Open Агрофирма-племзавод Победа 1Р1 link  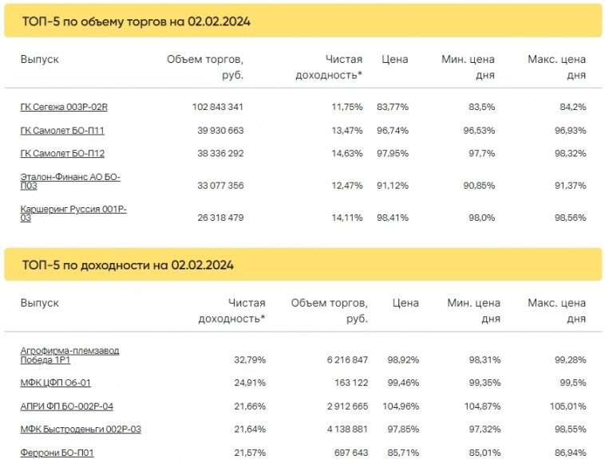(x=69, y=355)
